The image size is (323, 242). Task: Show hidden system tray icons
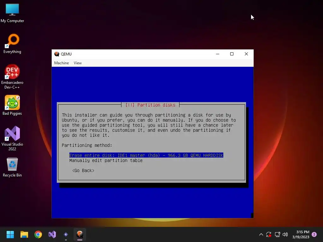pyautogui.click(x=261, y=234)
